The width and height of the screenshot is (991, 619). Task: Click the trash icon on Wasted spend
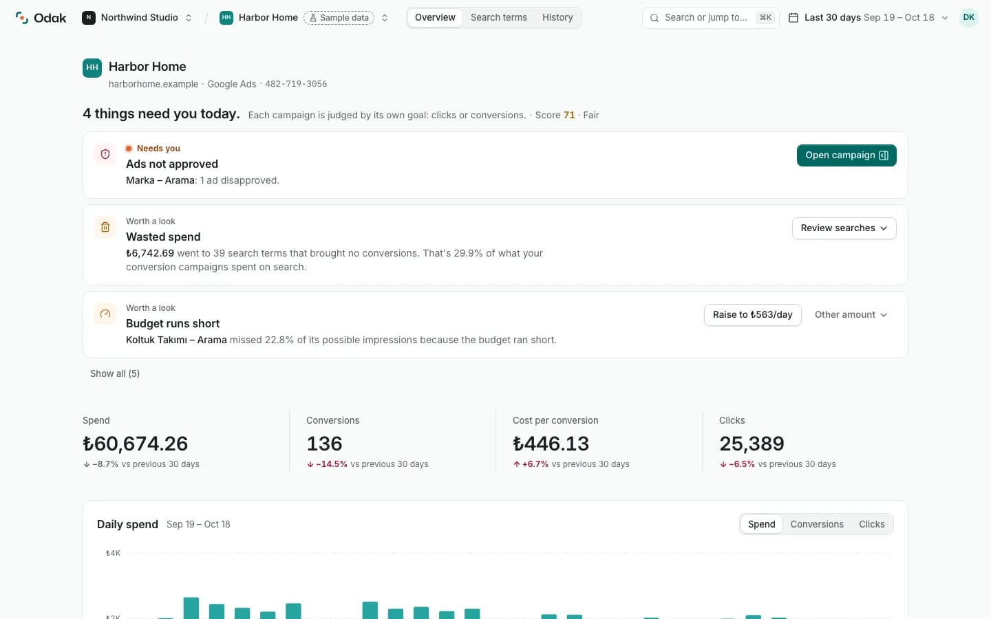pos(105,227)
